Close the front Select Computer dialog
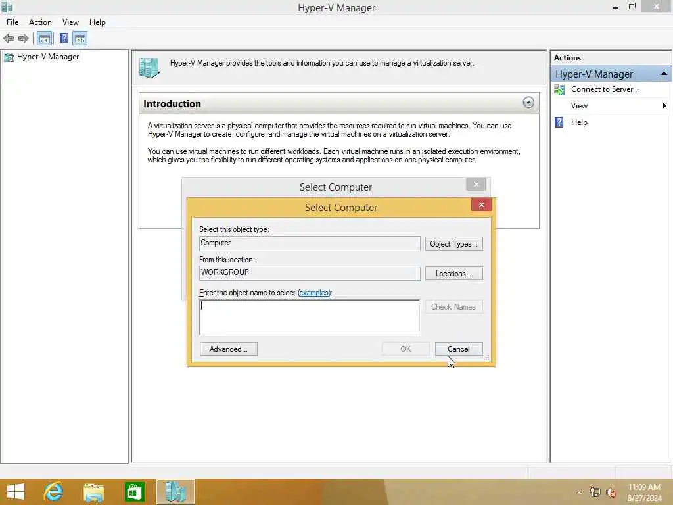Image resolution: width=673 pixels, height=505 pixels. coord(481,205)
